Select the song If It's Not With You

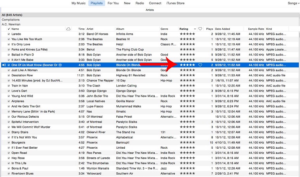24,137
